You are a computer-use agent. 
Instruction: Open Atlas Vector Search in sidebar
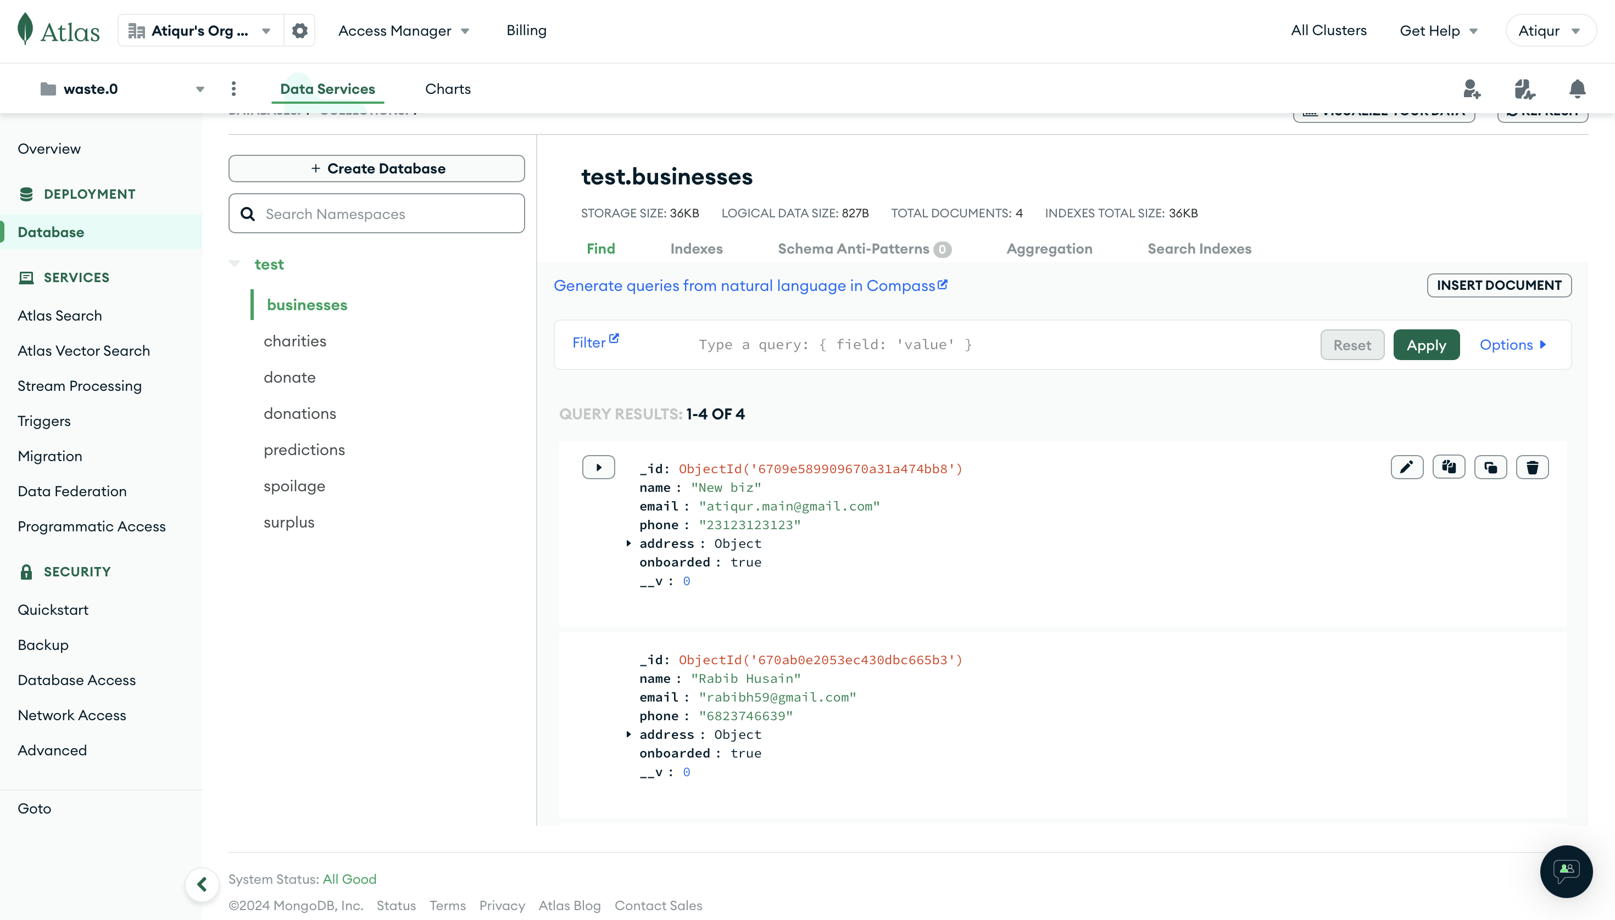point(83,350)
